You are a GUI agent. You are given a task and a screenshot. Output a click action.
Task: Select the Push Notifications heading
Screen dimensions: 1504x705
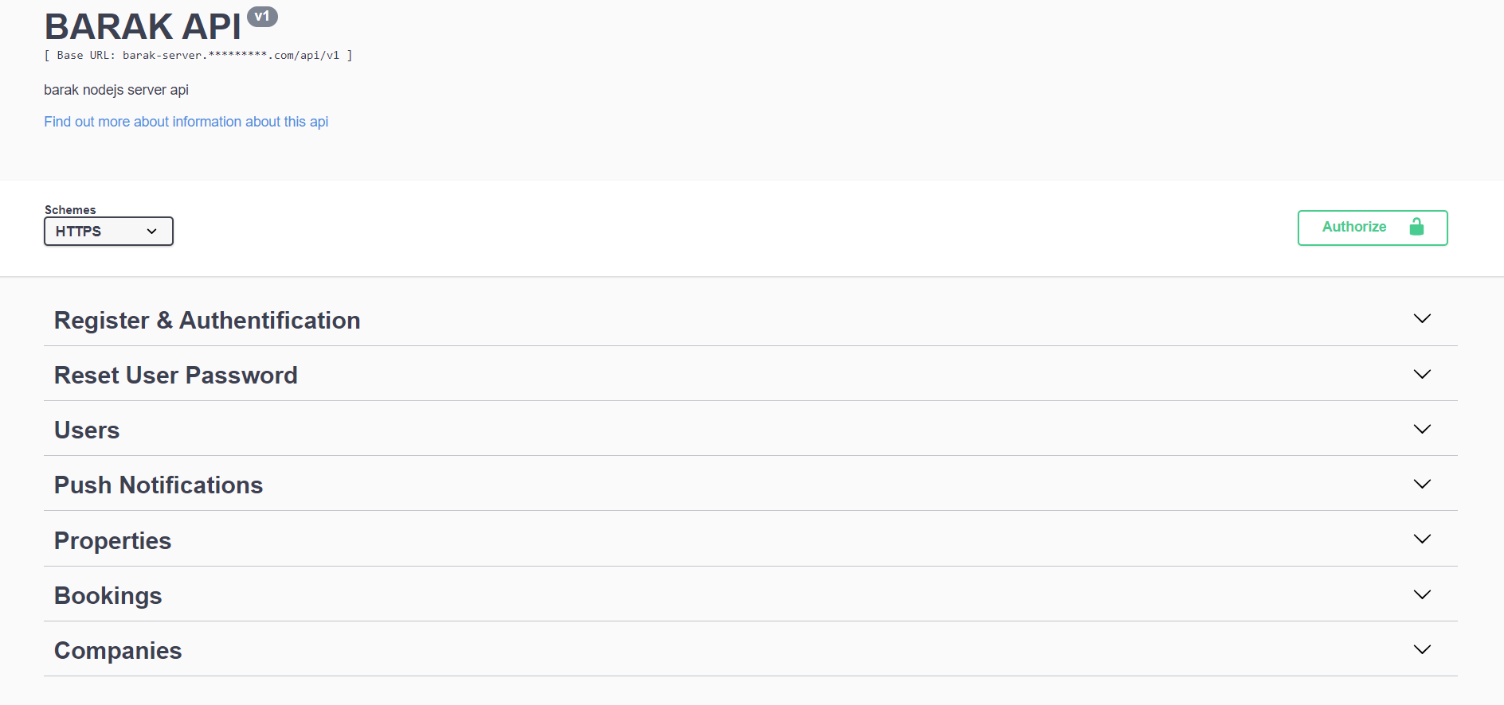point(159,485)
